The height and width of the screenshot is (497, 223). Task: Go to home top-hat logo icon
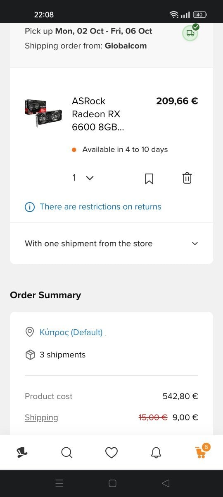[x=22, y=452]
